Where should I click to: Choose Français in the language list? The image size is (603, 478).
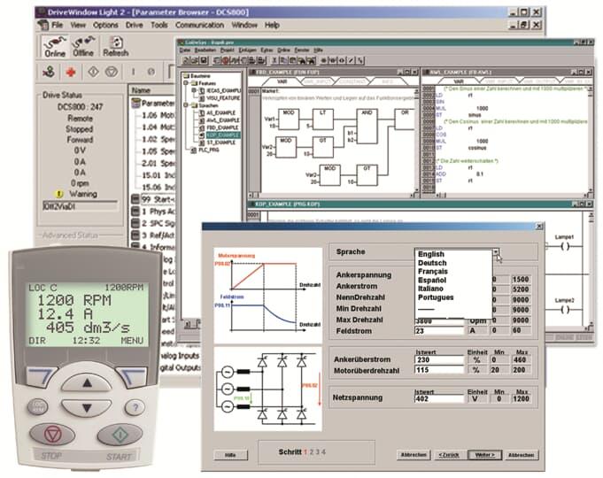point(433,272)
